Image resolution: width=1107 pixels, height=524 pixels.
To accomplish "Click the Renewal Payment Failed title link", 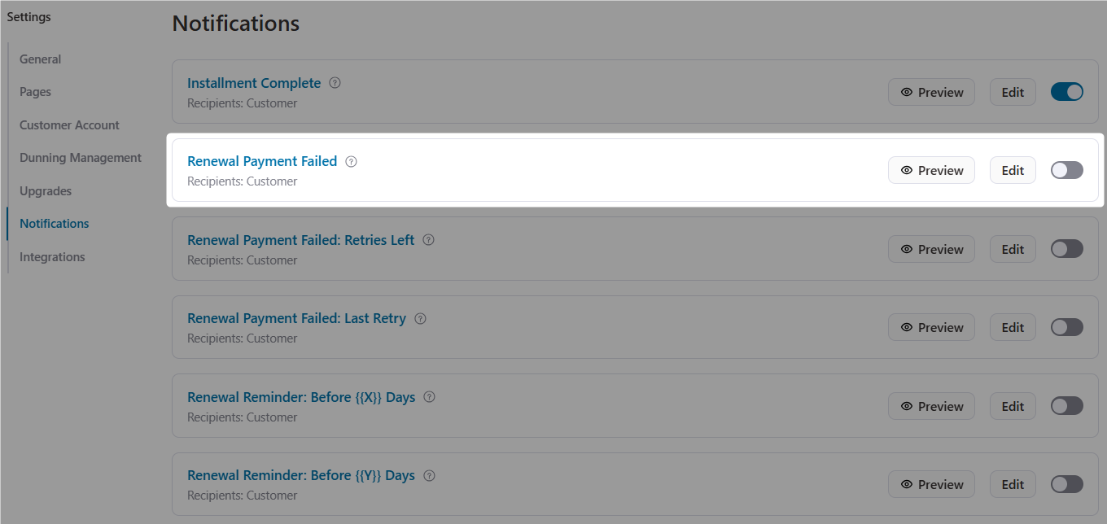I will pos(262,161).
